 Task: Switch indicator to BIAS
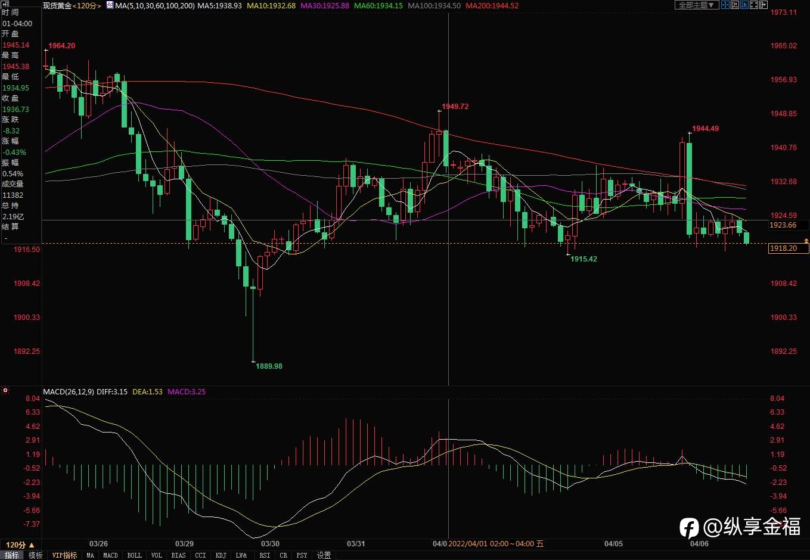click(178, 555)
